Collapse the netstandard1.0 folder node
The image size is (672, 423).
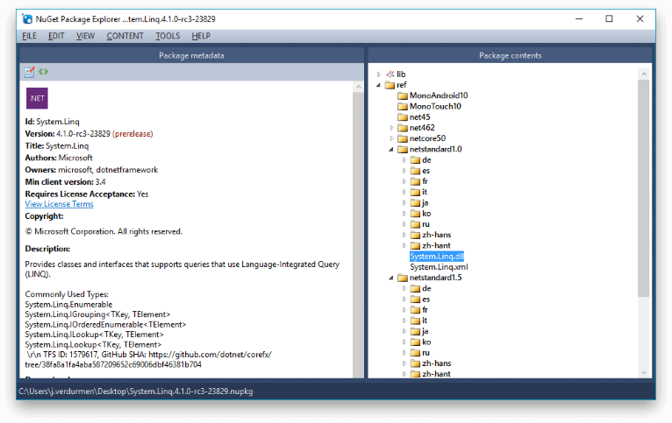391,149
